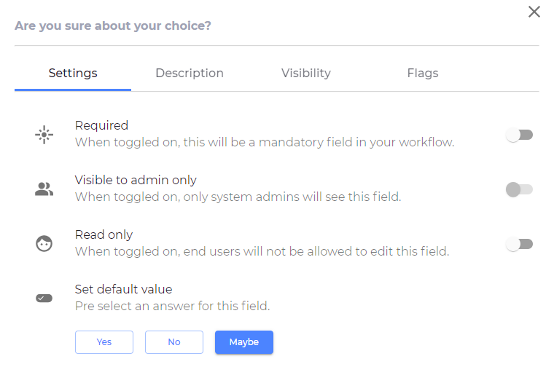Turn on the Read only switch
The image size is (554, 375).
click(520, 244)
